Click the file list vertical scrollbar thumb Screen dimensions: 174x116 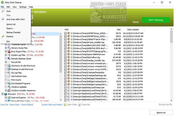[171, 37]
